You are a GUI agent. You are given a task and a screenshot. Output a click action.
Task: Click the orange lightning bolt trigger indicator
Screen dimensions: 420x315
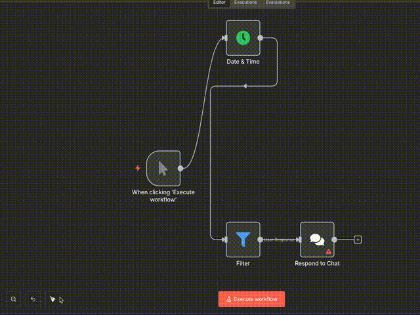[138, 168]
